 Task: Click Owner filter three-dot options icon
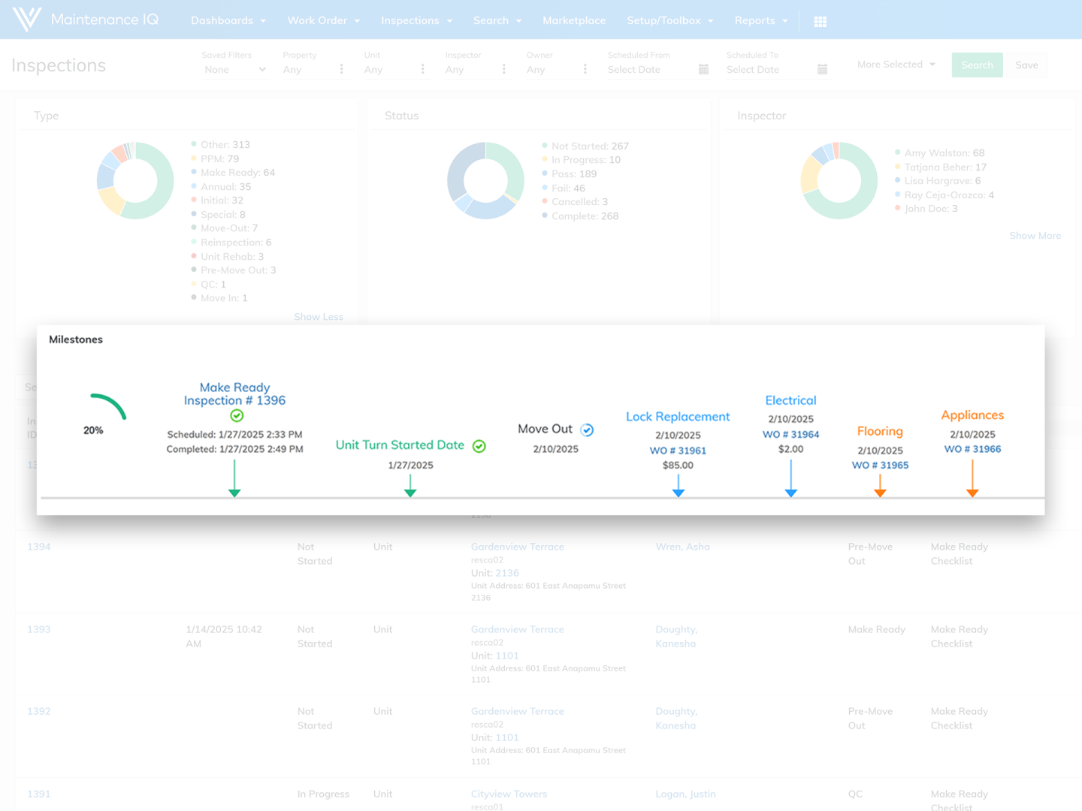point(585,69)
